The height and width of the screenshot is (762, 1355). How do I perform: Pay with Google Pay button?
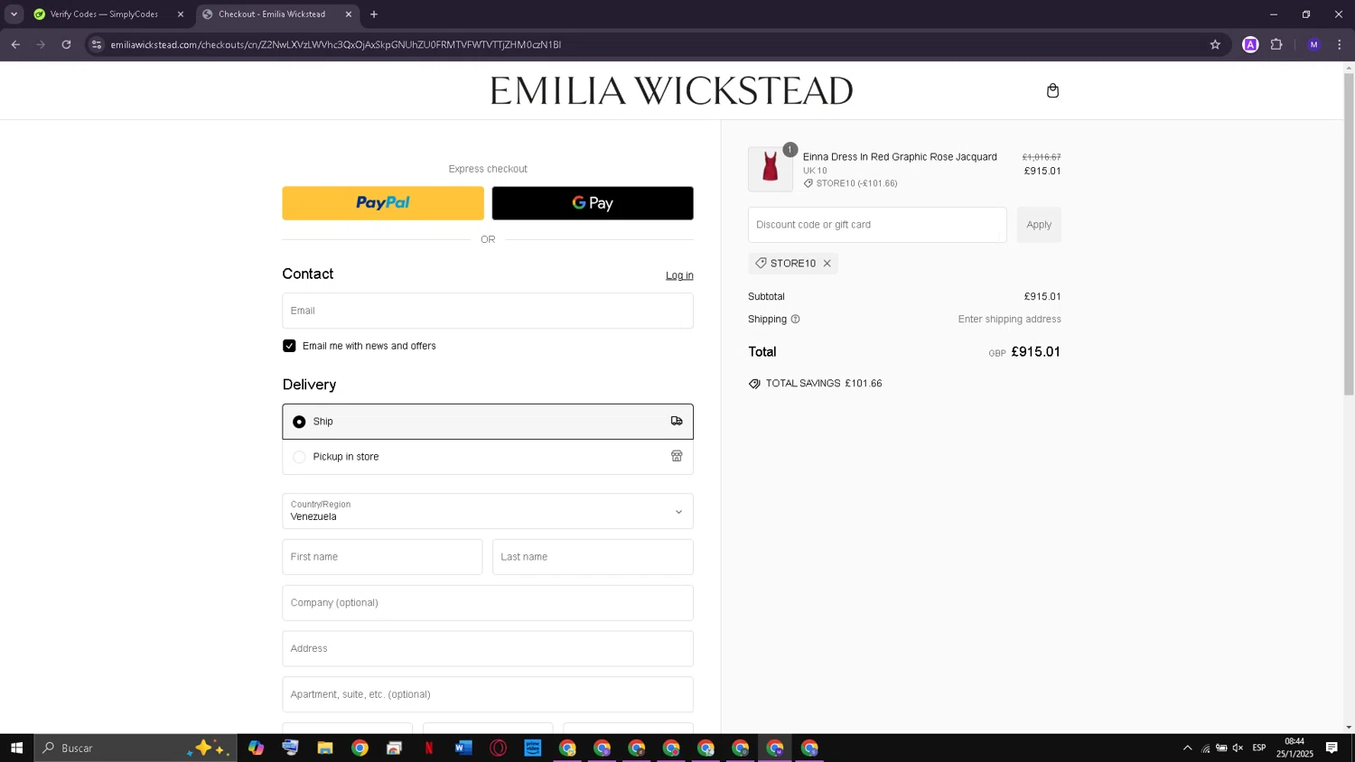click(x=593, y=203)
